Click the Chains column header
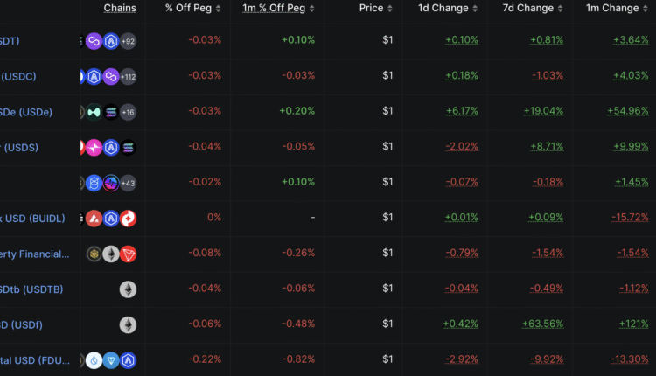Viewport: 656px width, 376px height. [120, 8]
